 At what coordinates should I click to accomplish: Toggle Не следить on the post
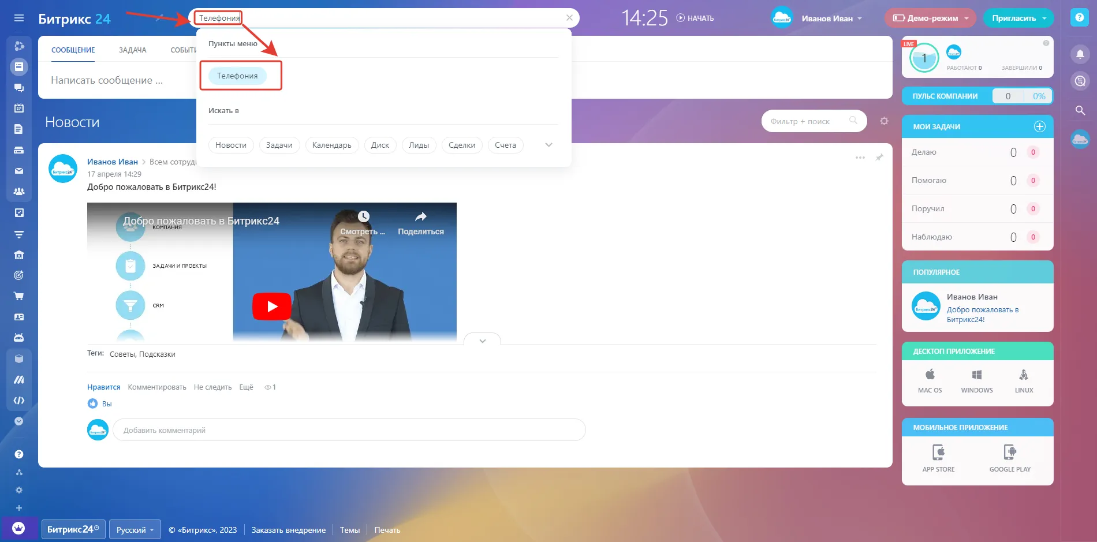tap(212, 387)
